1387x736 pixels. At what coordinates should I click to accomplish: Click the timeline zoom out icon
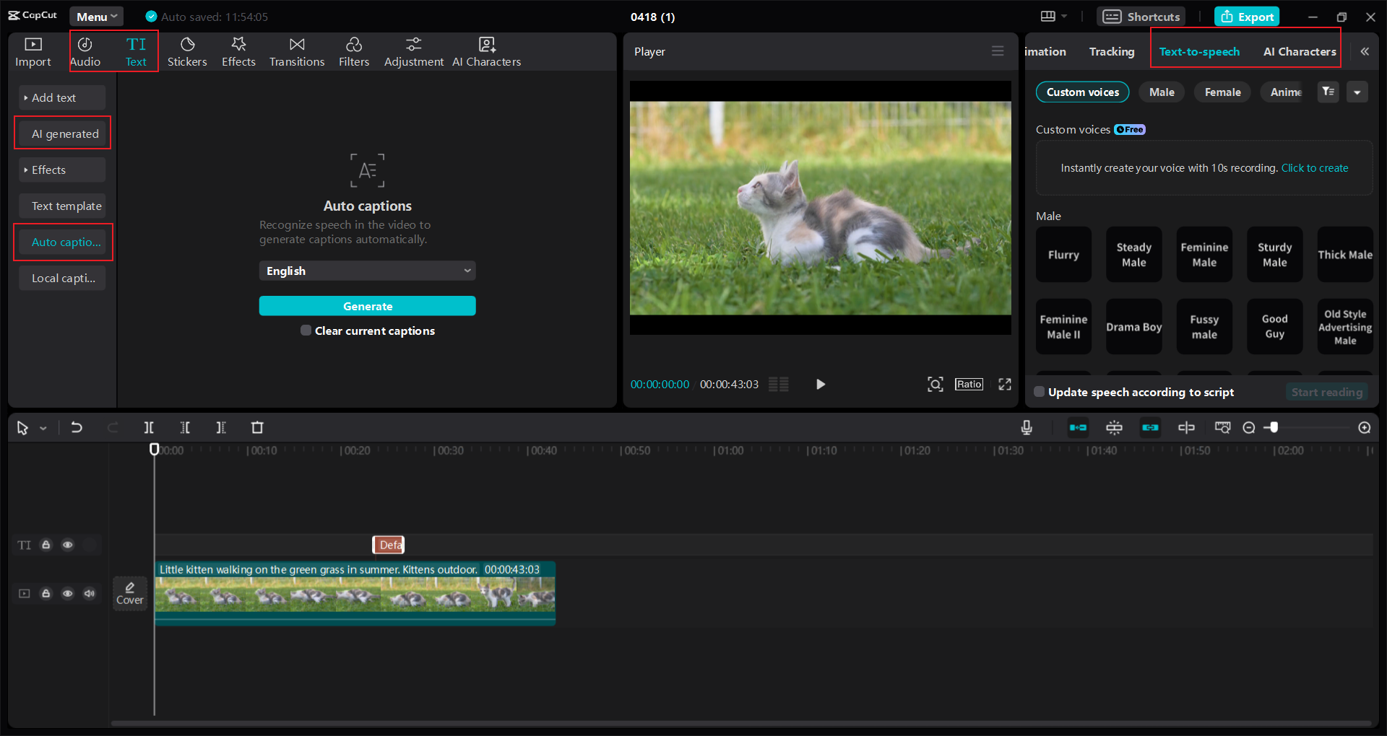(1249, 427)
